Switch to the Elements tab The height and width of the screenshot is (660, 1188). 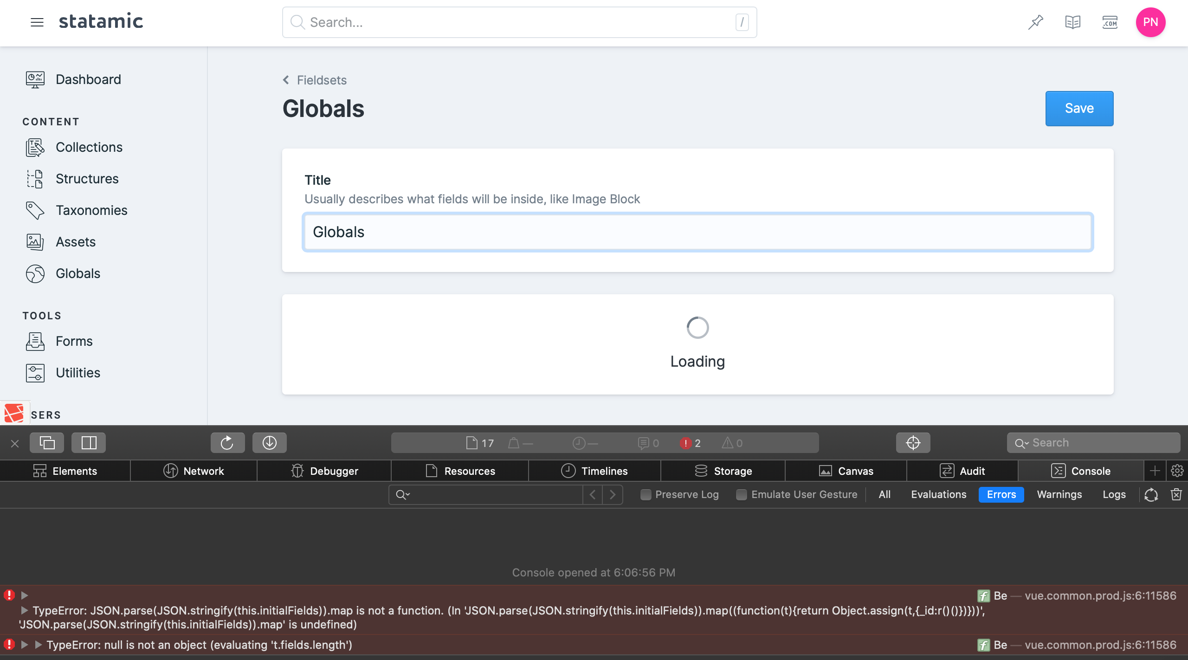(65, 471)
